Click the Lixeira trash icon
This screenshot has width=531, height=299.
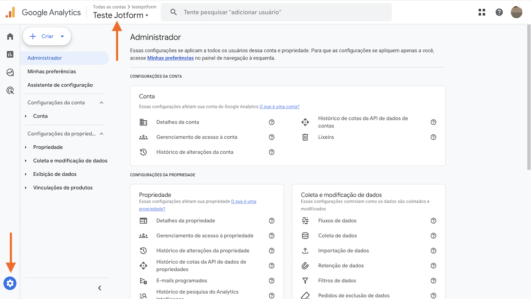click(305, 137)
